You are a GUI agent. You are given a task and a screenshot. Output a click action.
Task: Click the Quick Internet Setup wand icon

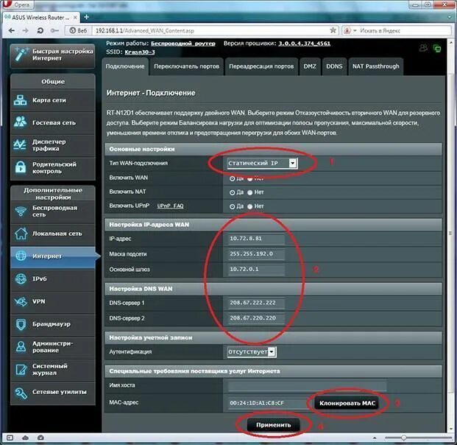click(21, 54)
